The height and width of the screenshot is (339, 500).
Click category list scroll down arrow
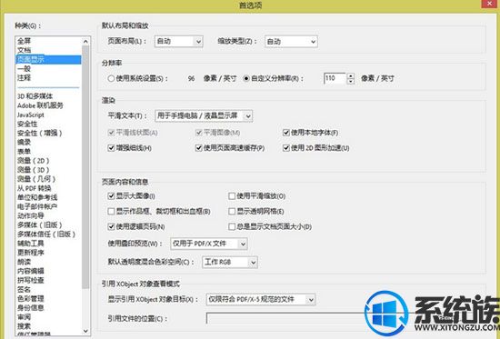point(85,331)
